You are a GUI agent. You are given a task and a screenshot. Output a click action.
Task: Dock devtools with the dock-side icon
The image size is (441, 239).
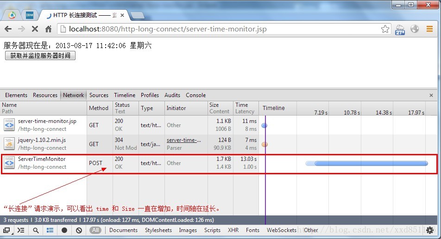click(x=6, y=230)
